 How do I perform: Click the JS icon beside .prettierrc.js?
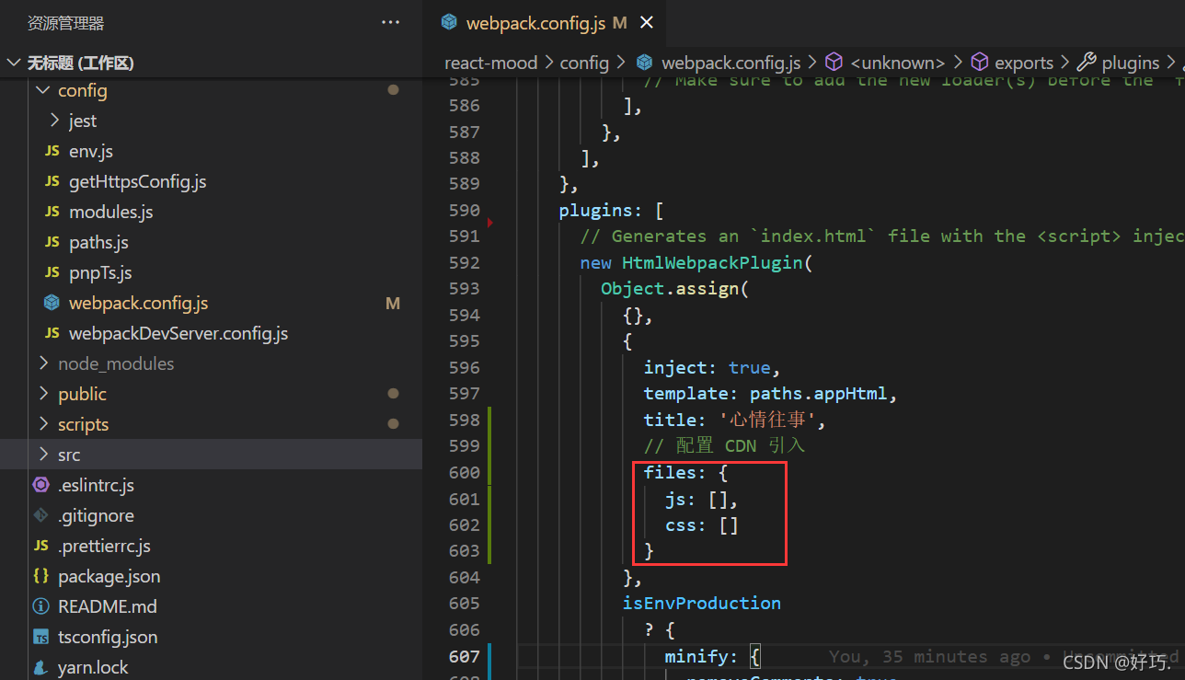pyautogui.click(x=40, y=546)
